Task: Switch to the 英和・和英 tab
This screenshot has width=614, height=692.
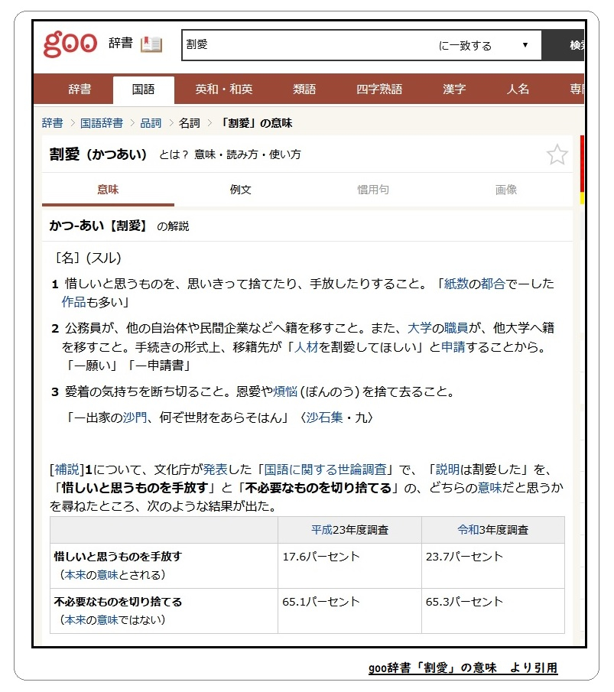Action: (x=224, y=89)
